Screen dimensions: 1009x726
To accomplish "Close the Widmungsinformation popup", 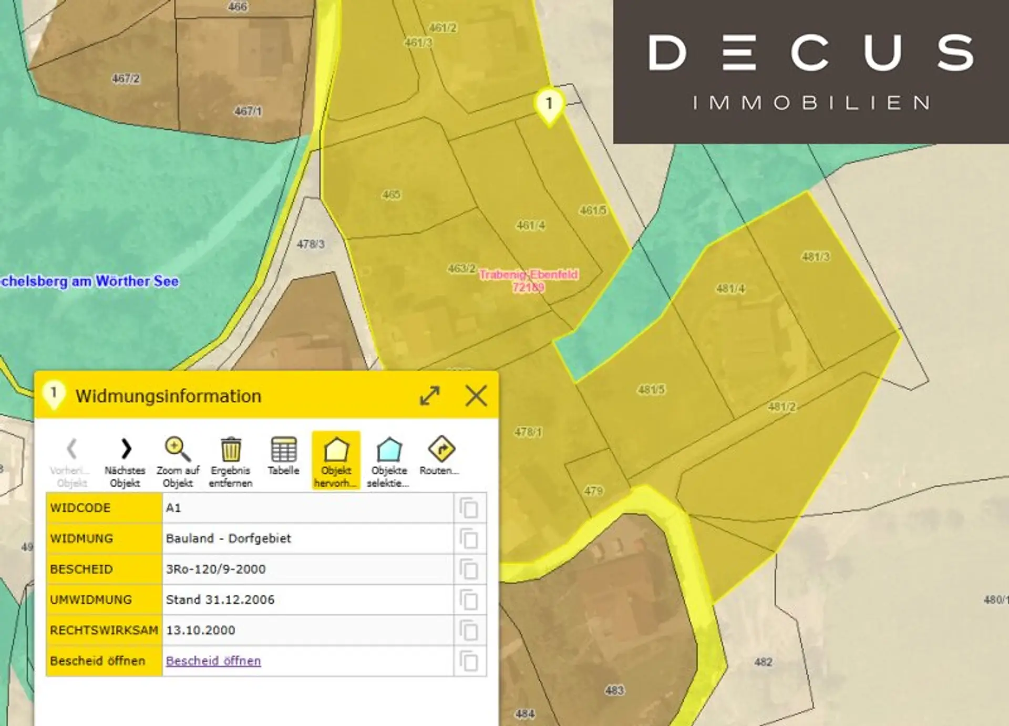I will point(476,396).
